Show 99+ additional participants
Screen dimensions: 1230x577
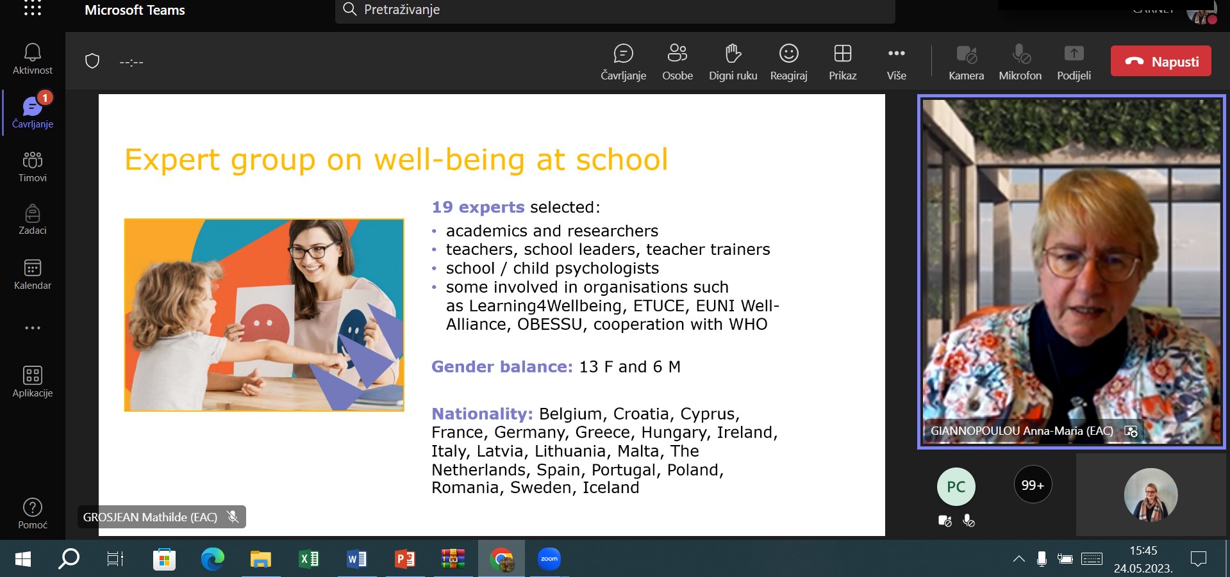pyautogui.click(x=1033, y=485)
